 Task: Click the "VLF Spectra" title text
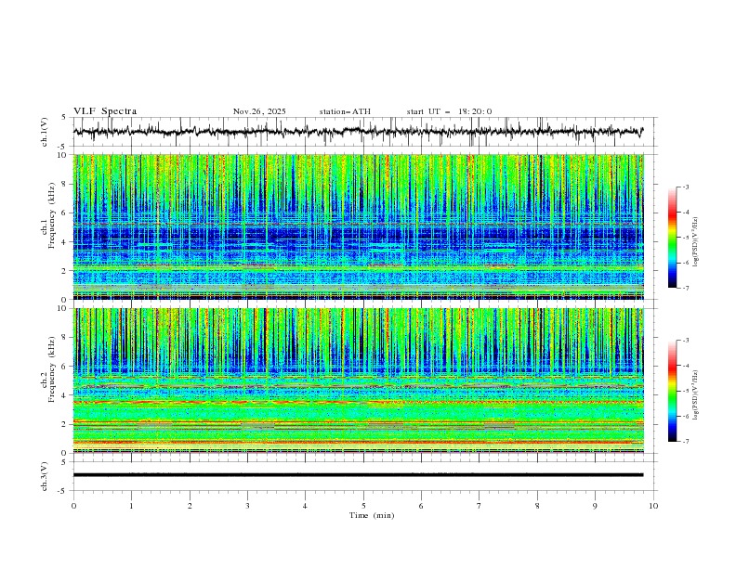point(105,111)
